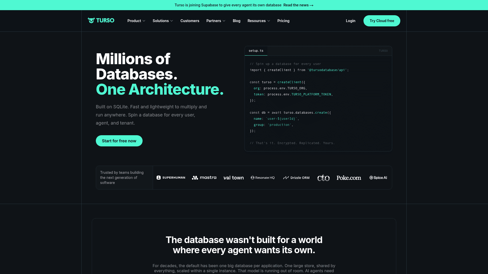Click the Built on SQLite paragraph
The width and height of the screenshot is (488, 274).
(x=151, y=115)
